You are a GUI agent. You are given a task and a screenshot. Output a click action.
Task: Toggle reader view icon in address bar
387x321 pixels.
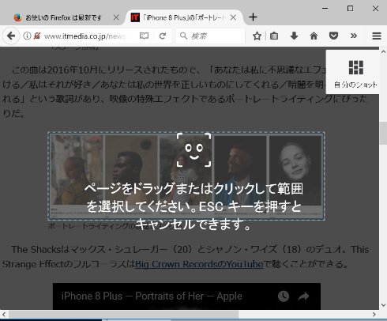144,36
